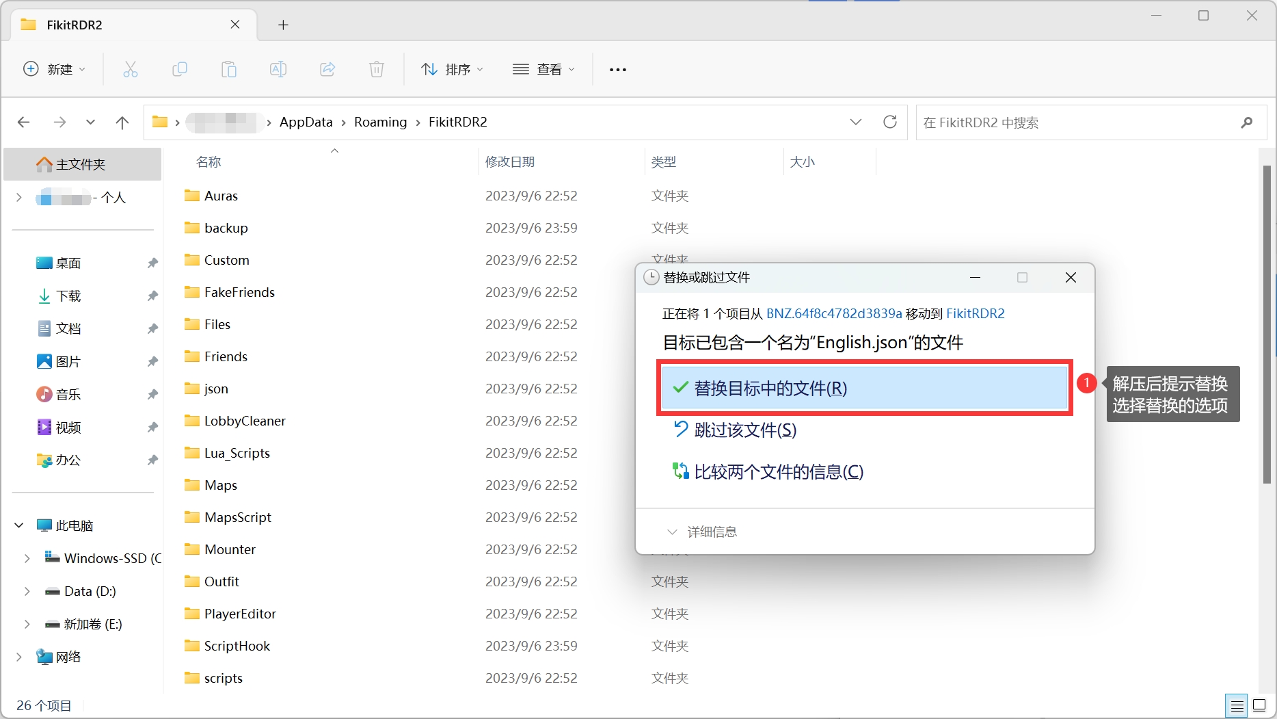Open the 排序 sort dropdown
The height and width of the screenshot is (719, 1277).
tap(452, 69)
